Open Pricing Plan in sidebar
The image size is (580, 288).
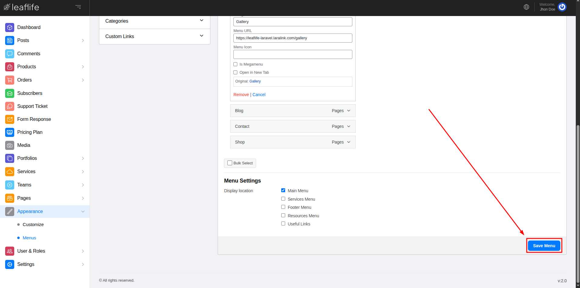pyautogui.click(x=30, y=132)
